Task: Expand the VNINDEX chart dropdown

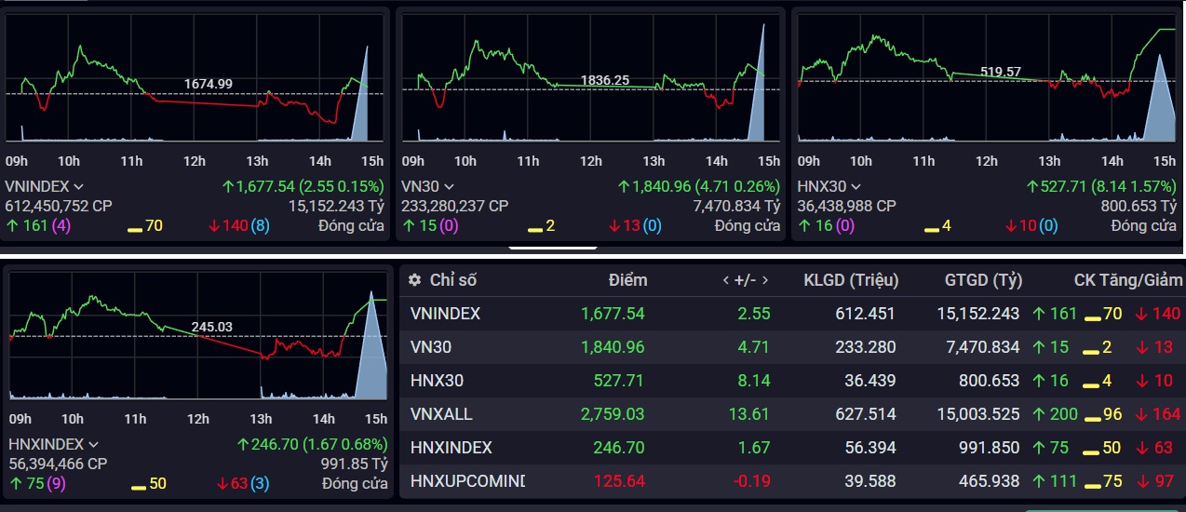Action: click(78, 186)
